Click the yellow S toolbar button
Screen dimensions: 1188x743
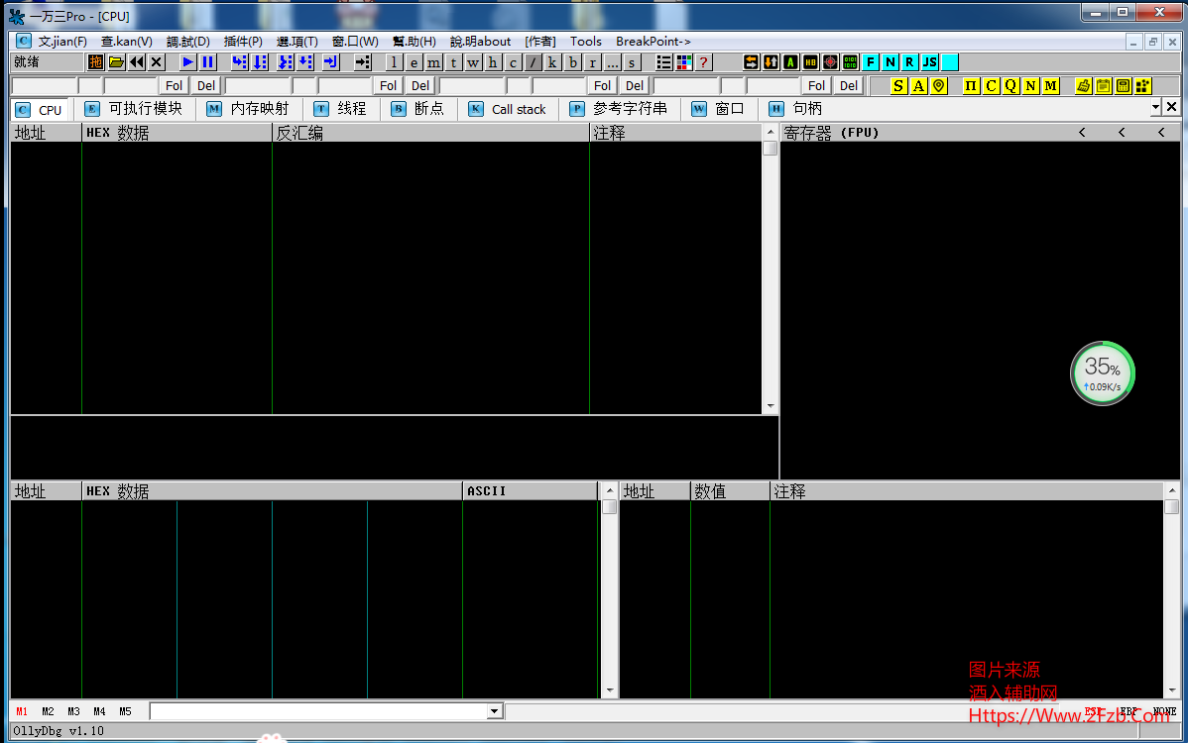point(898,86)
